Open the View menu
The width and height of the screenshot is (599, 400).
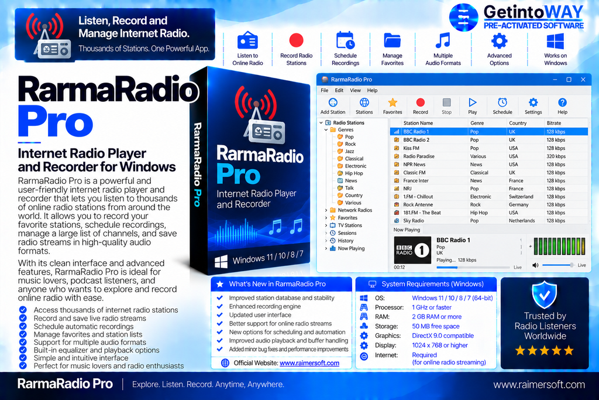coord(355,90)
